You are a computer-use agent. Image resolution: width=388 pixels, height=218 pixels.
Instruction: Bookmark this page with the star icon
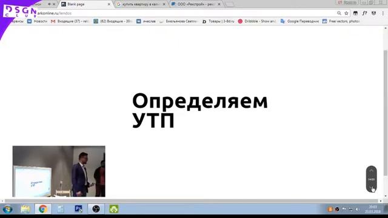346,13
